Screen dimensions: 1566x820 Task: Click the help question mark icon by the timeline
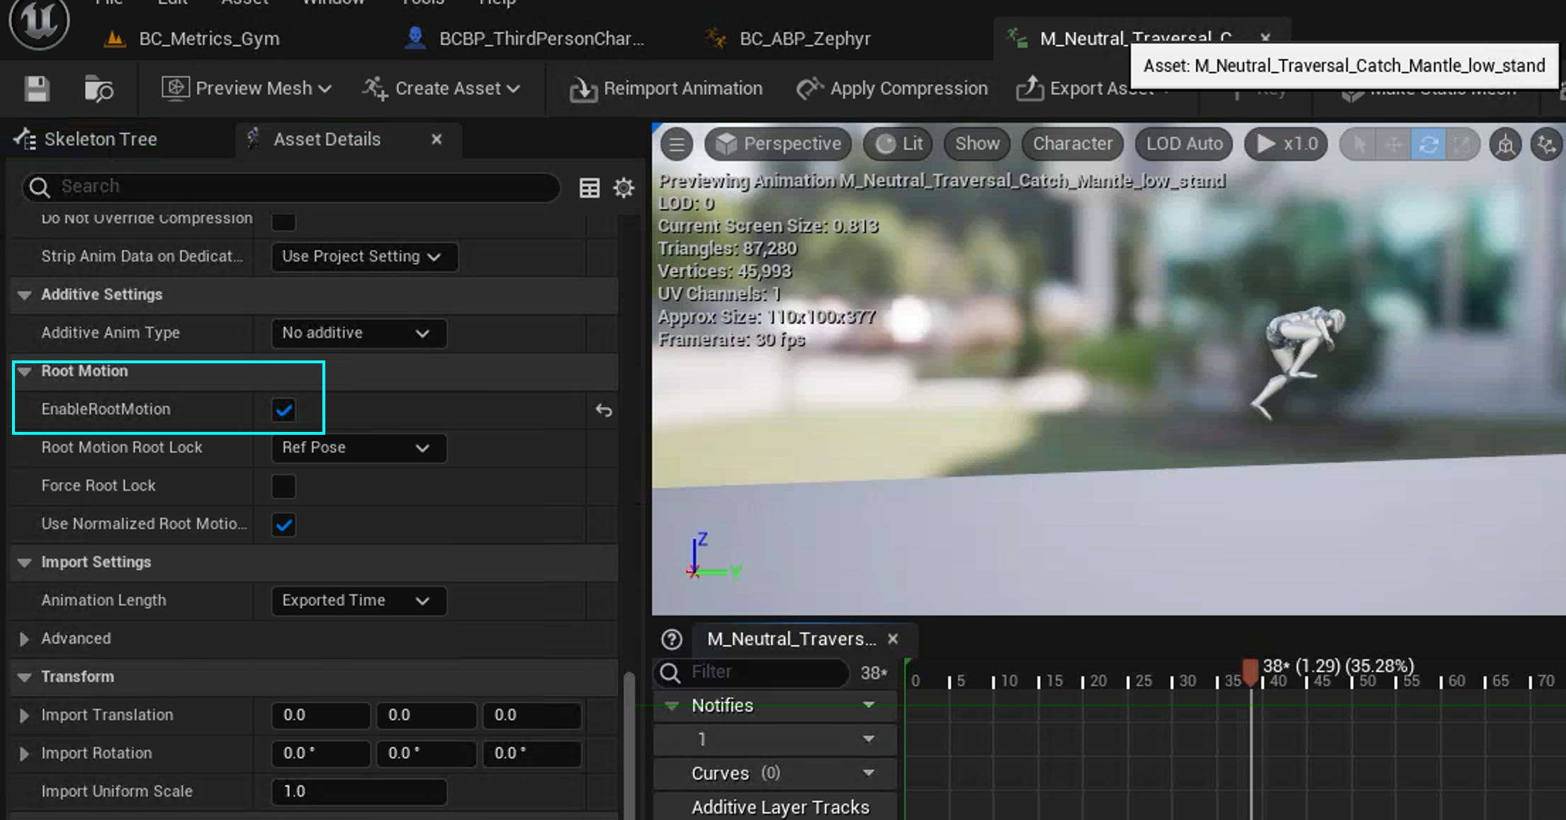(671, 639)
